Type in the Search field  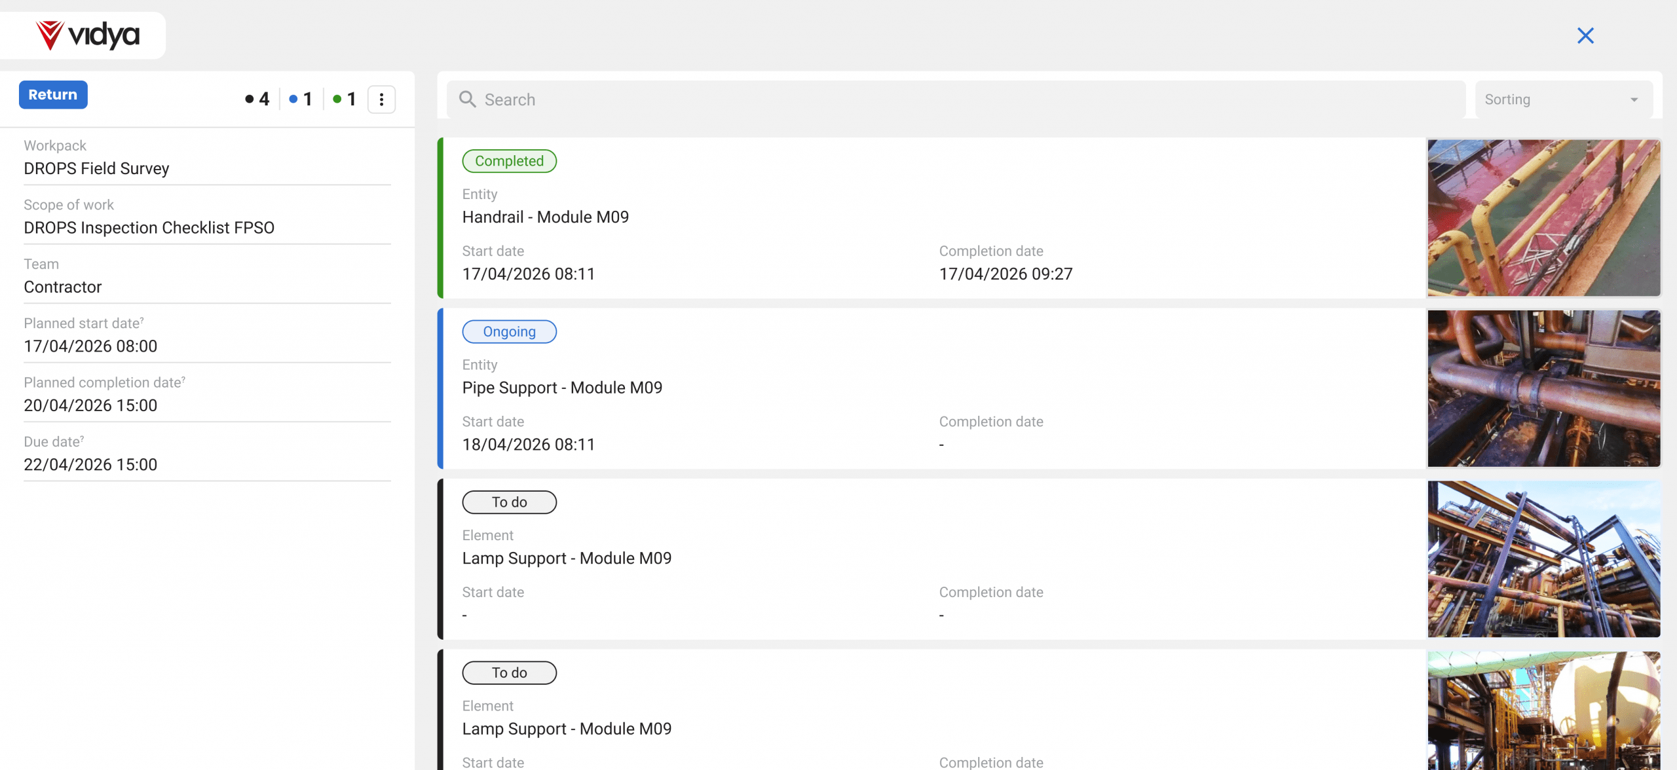pyautogui.click(x=956, y=100)
